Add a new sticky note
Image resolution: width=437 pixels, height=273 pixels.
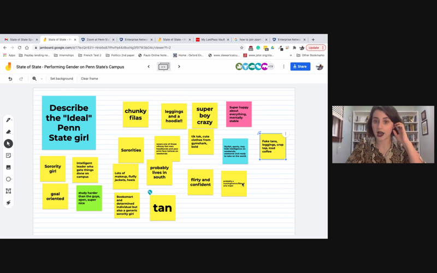tap(8, 156)
